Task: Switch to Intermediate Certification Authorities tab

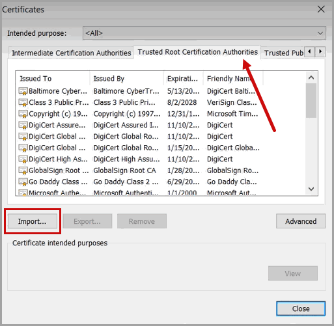Action: point(71,53)
